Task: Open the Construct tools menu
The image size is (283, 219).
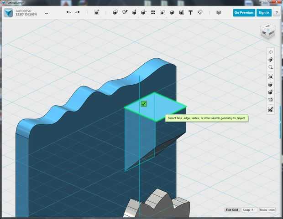Action: [x=134, y=12]
